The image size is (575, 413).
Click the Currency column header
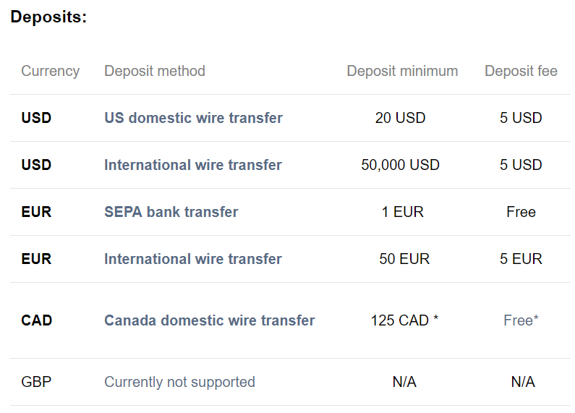[x=50, y=71]
